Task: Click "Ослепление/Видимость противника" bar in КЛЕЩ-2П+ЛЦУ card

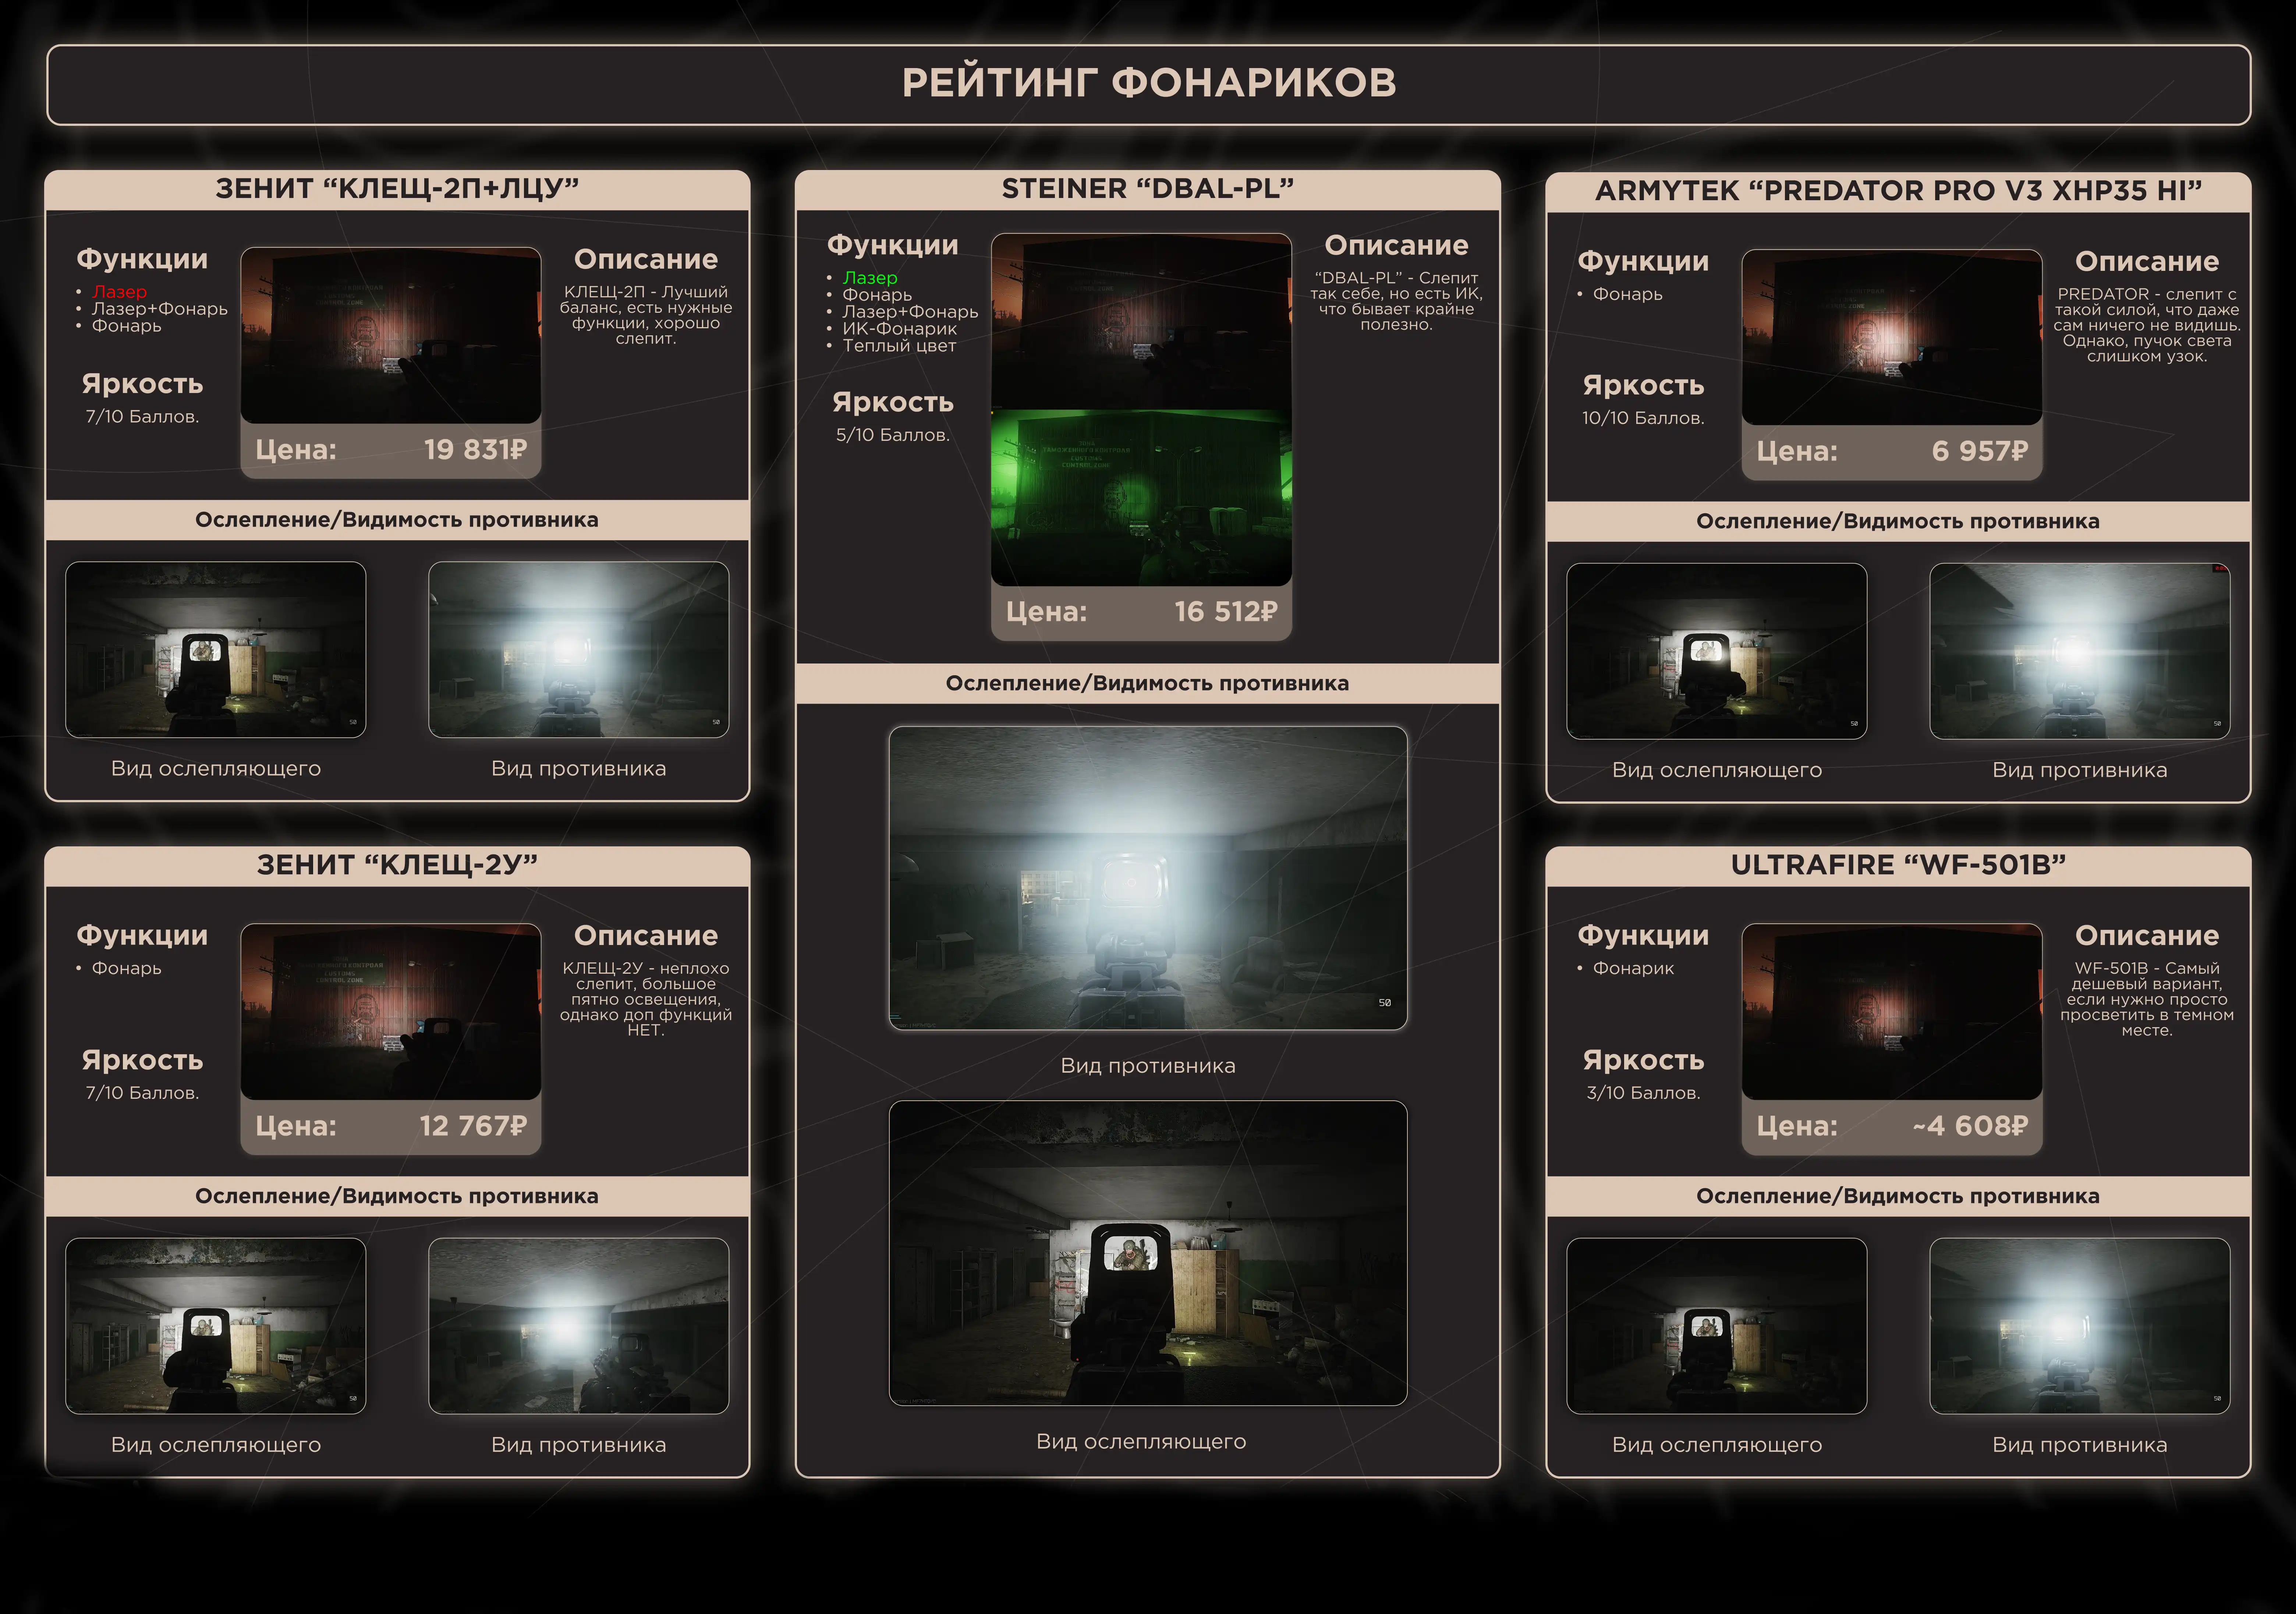Action: [x=397, y=520]
